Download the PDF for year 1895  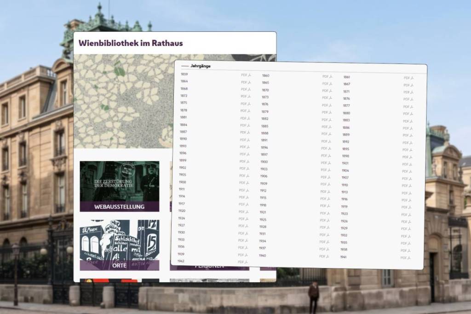tap(408, 150)
